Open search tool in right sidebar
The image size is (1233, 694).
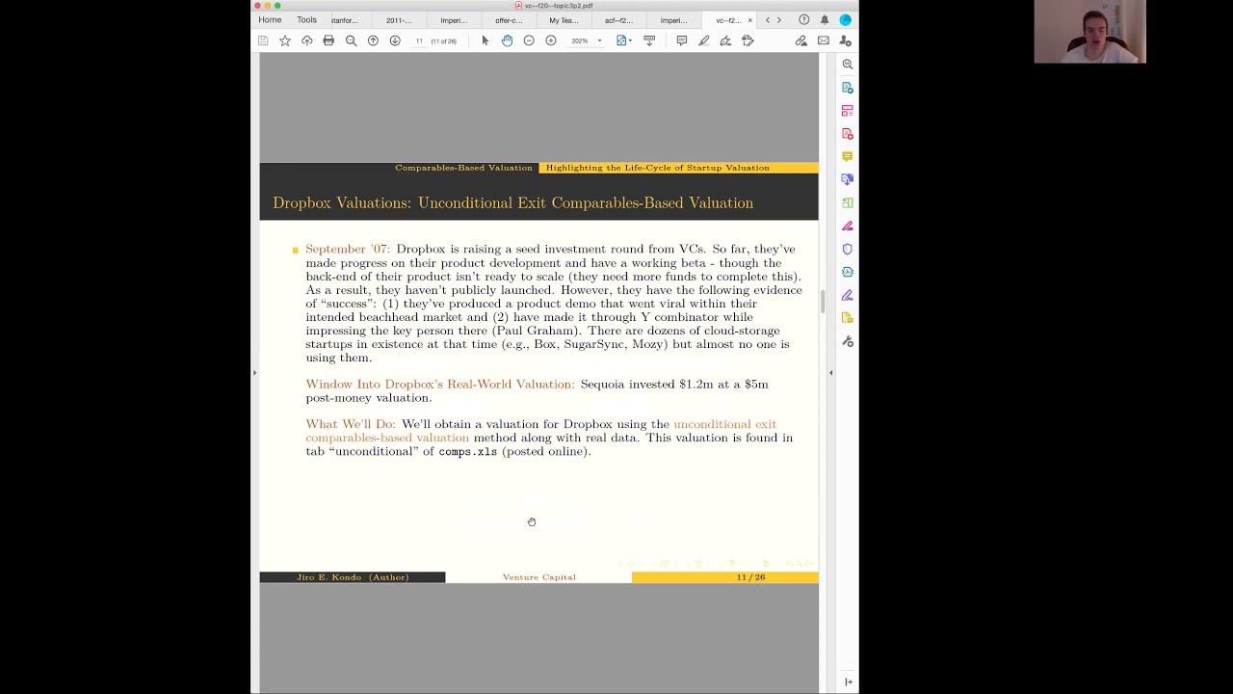tap(848, 64)
